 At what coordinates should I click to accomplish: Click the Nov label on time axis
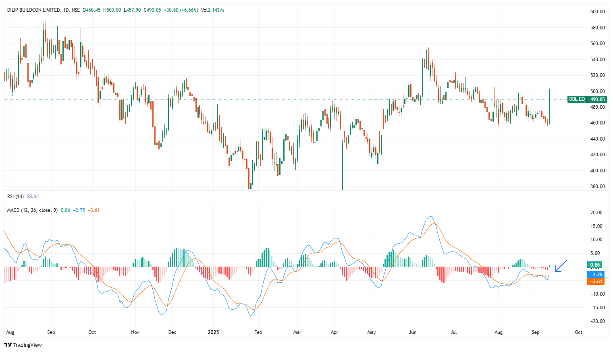point(135,332)
